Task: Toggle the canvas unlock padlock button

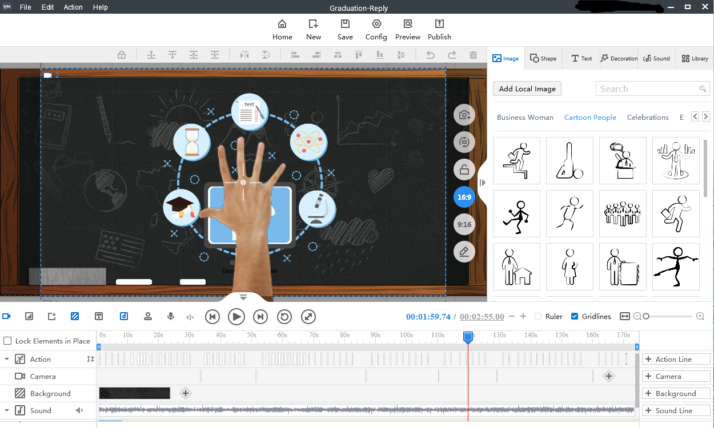Action: coord(464,169)
